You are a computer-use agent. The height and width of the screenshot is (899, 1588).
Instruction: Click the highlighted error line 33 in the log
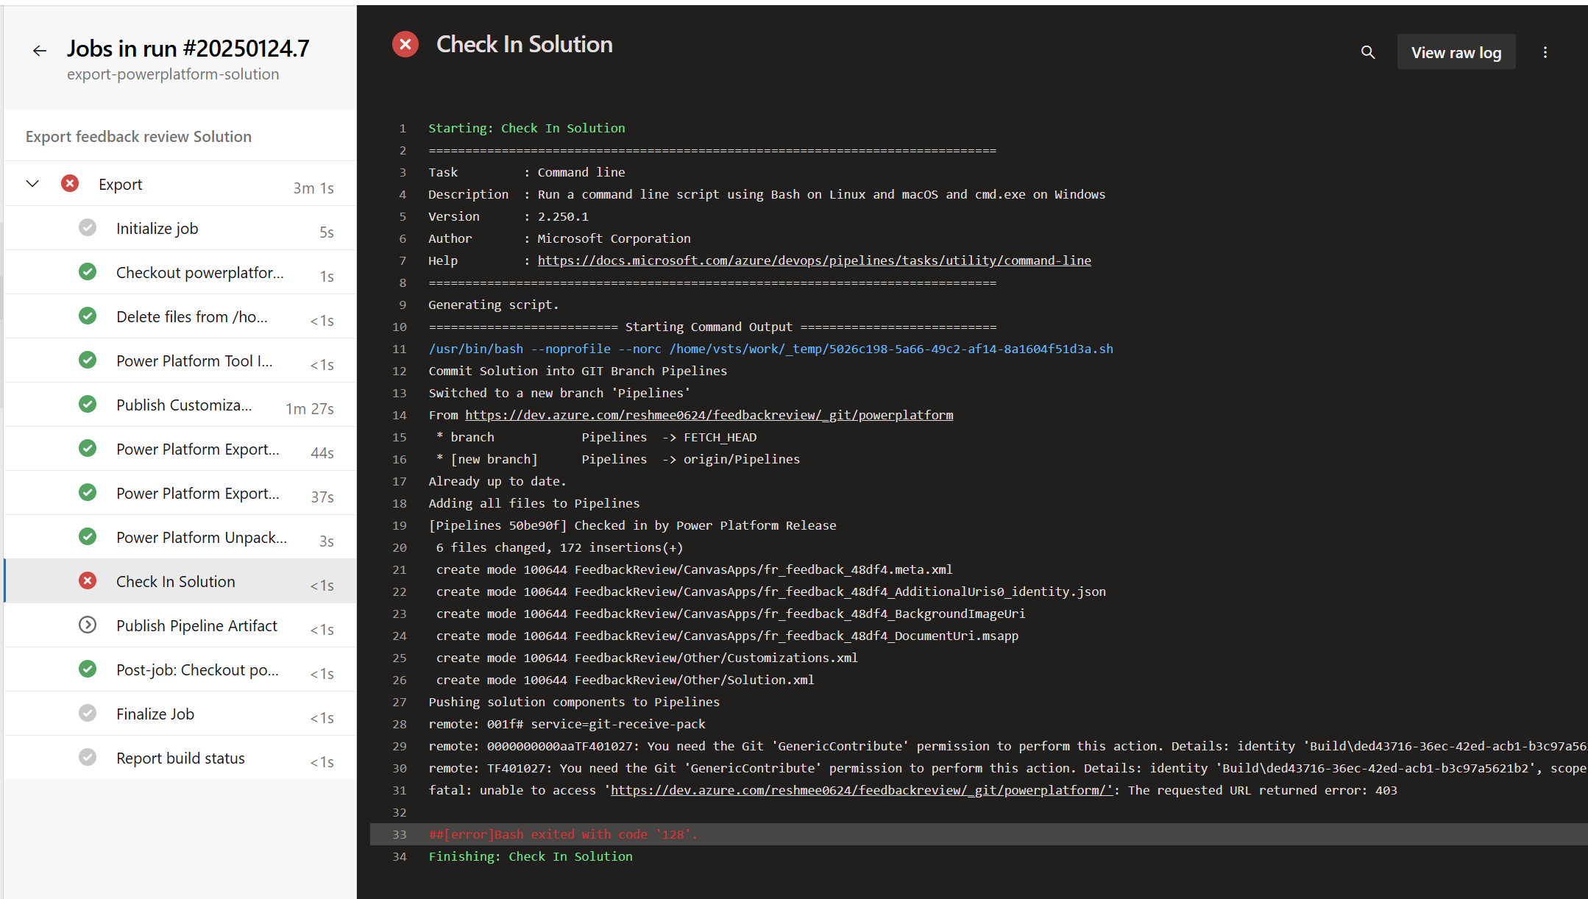coord(562,834)
